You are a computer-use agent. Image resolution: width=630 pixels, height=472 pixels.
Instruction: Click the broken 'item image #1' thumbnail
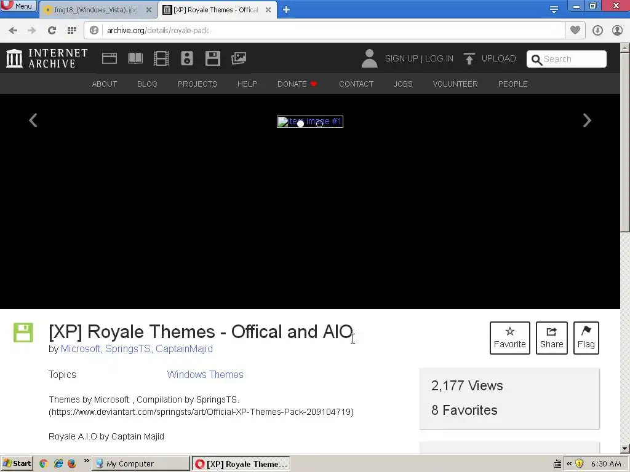(x=310, y=121)
